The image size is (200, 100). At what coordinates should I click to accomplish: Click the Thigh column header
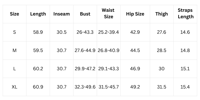tap(161, 14)
